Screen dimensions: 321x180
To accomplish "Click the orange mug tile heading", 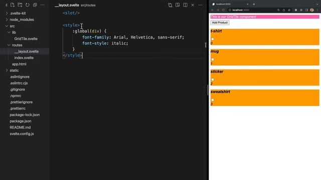I will point(215,51).
